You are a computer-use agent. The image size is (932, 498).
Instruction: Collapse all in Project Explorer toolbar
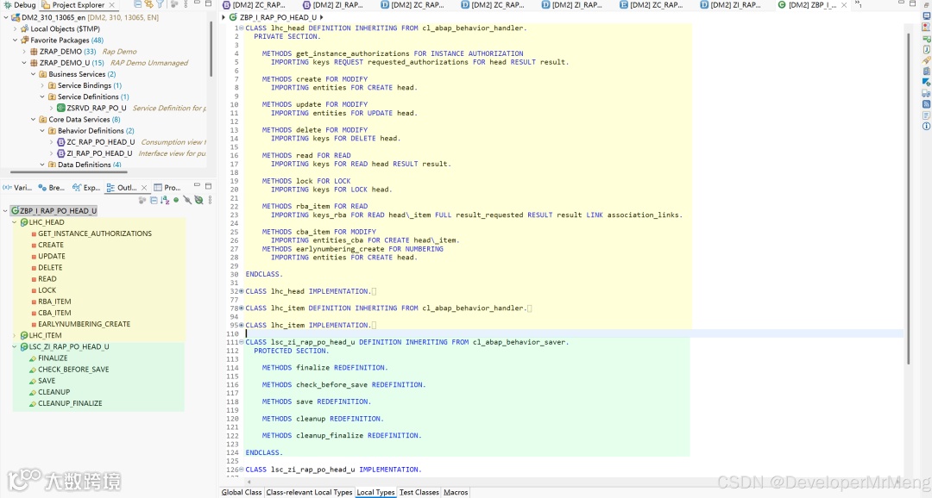tap(137, 4)
